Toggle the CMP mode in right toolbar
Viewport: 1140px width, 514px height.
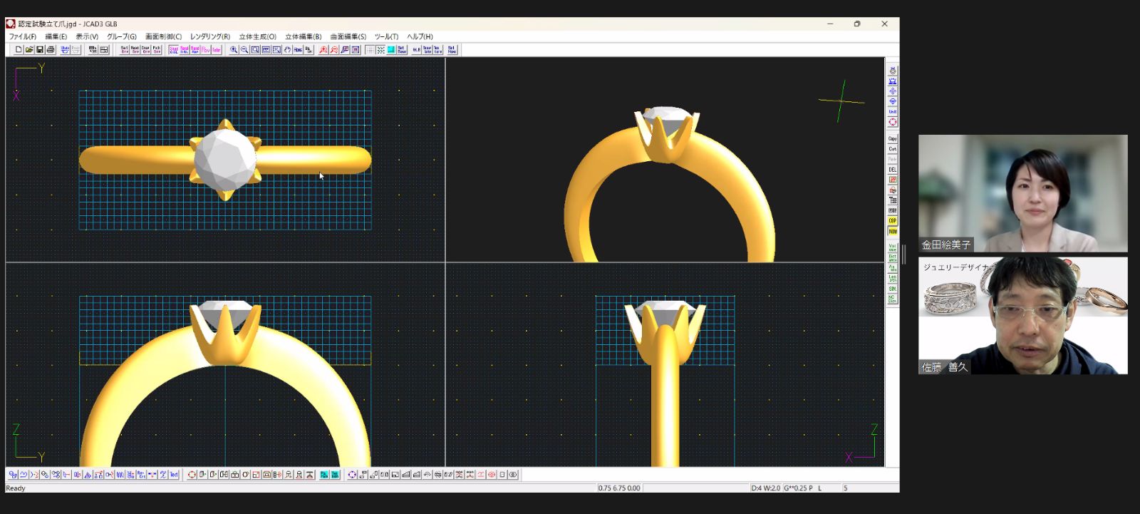892,221
